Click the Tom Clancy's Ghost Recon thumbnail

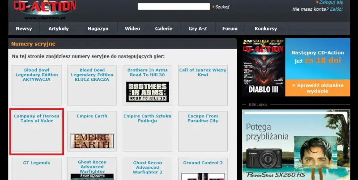click(x=92, y=177)
